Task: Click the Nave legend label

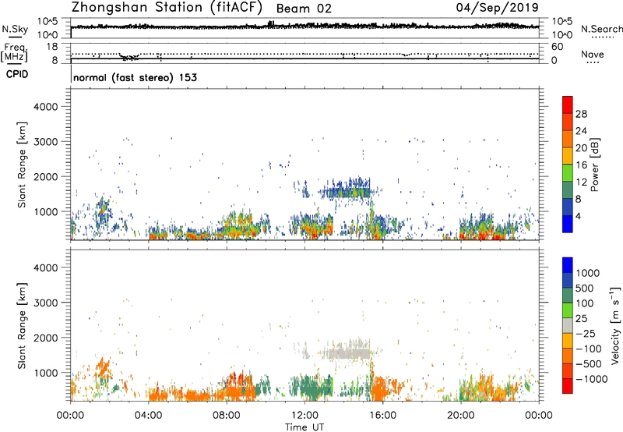Action: point(593,55)
